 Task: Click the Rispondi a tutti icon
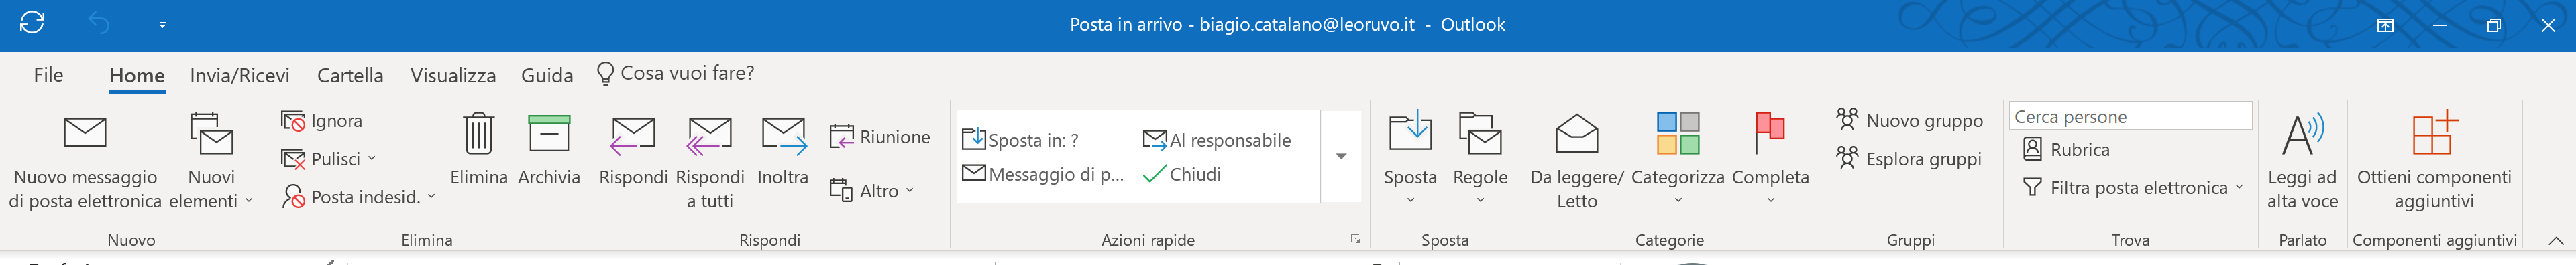click(x=710, y=135)
